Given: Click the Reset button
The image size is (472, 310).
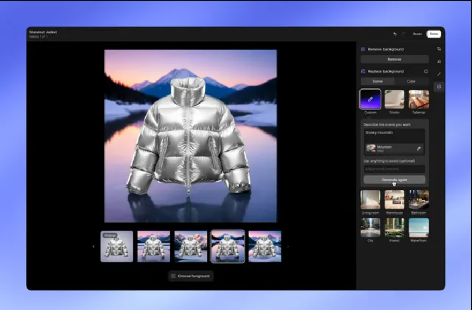Looking at the screenshot, I should [x=417, y=34].
